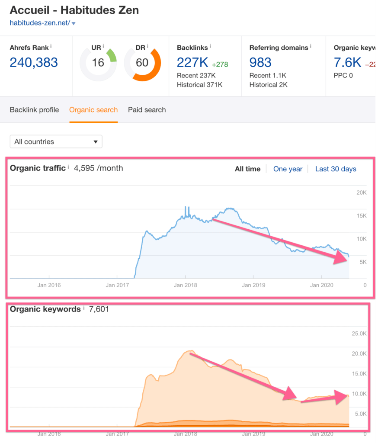378x443 pixels.
Task: Open the habitudes-zen.net/ URL dropdown arrow
Action: (x=74, y=23)
